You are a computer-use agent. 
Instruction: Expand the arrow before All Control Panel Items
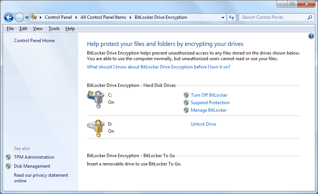pos(76,17)
